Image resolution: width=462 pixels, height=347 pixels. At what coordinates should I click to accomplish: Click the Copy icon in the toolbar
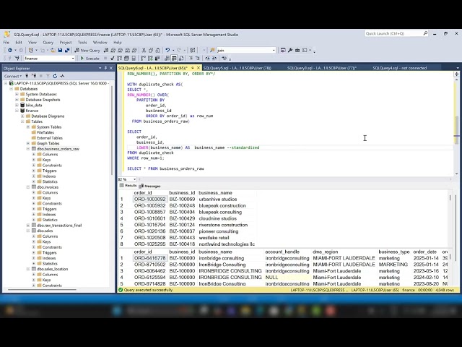click(151, 50)
